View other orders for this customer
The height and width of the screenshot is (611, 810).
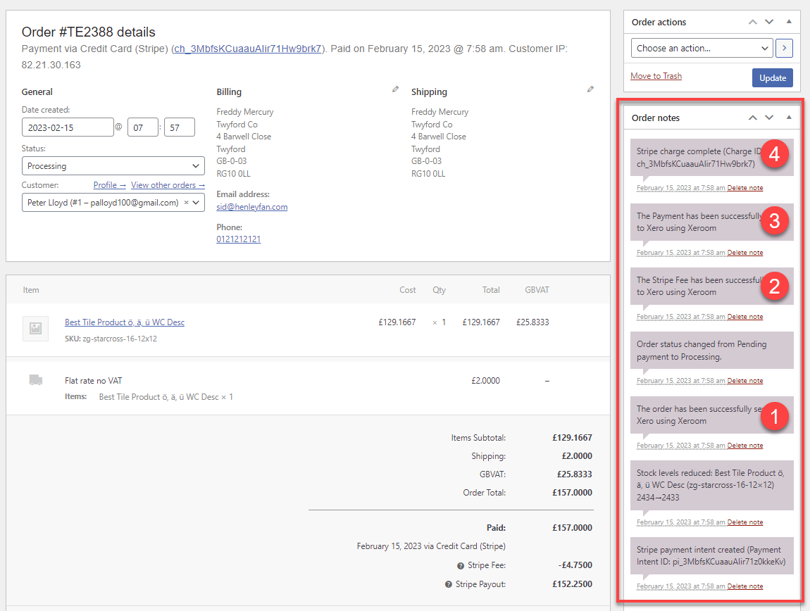click(x=168, y=185)
